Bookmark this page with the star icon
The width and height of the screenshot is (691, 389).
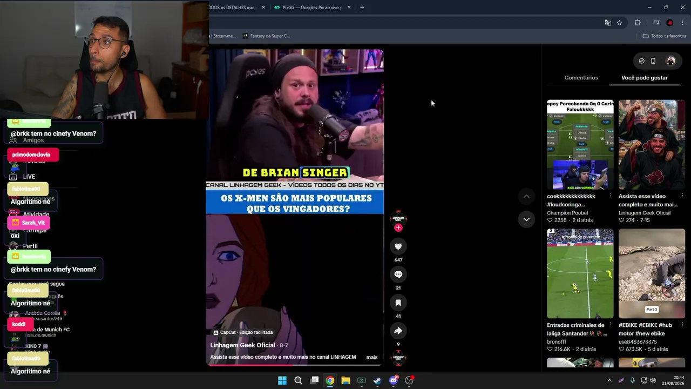pos(619,23)
